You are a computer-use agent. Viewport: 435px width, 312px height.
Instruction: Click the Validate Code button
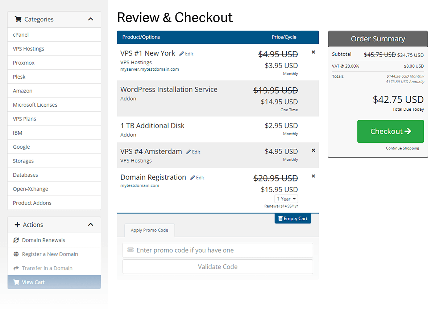(x=217, y=267)
